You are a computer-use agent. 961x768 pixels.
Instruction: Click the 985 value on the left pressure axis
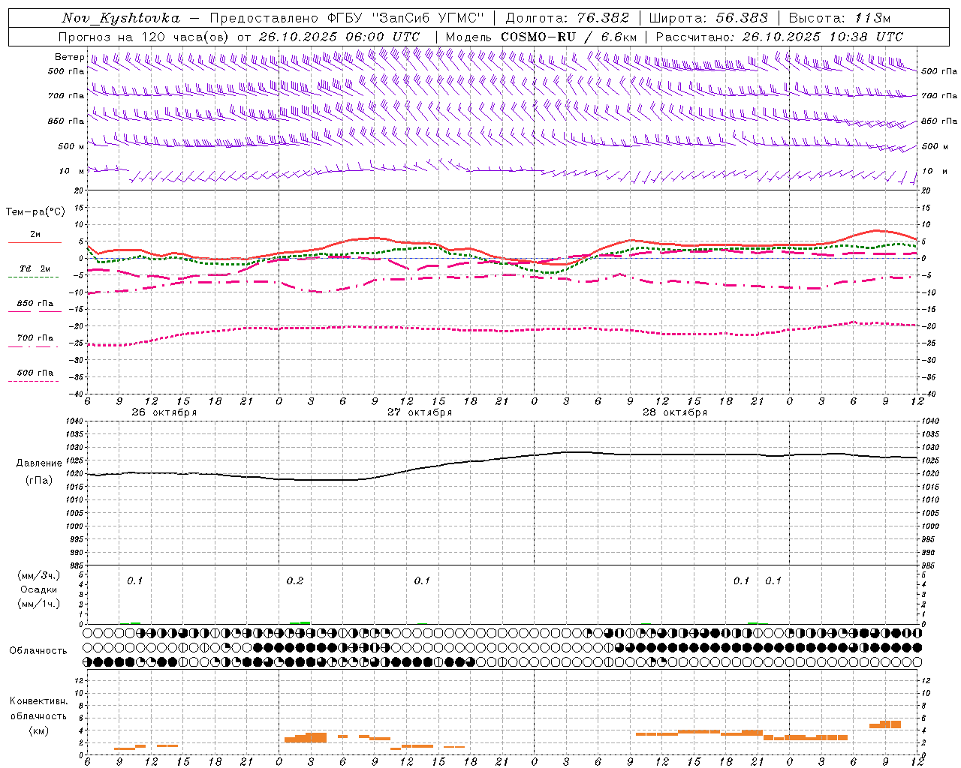[77, 565]
